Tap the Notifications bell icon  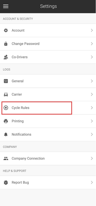click(x=6, y=135)
